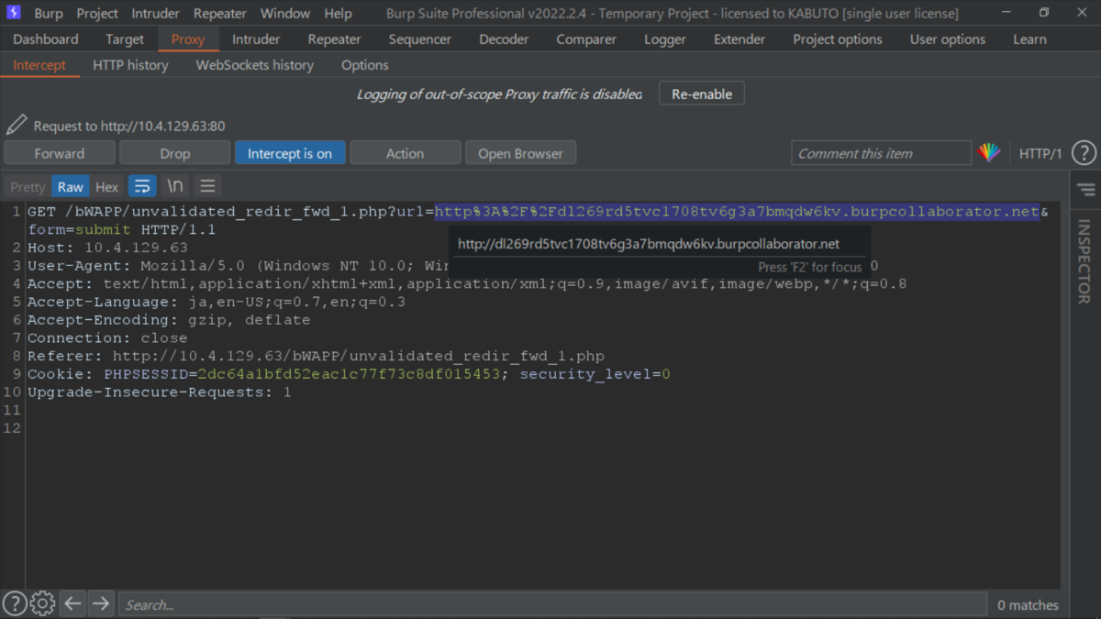Toggle the show non-printable characters \n button
The width and height of the screenshot is (1101, 619).
[174, 186]
